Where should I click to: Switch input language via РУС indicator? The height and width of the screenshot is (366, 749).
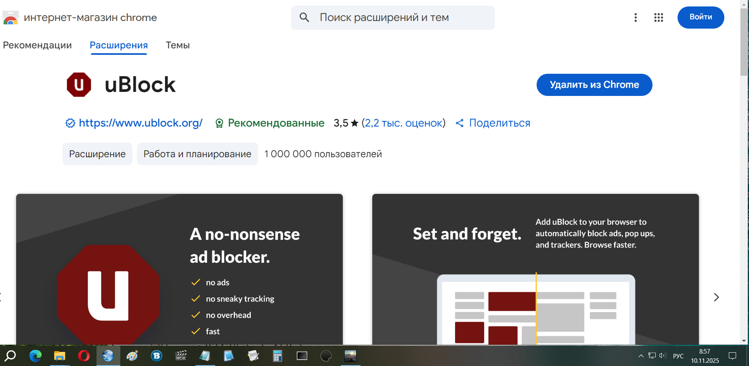coord(678,356)
